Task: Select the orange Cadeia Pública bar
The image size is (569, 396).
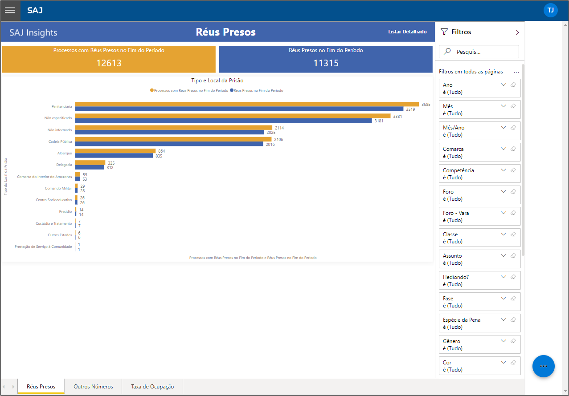Action: tap(173, 139)
